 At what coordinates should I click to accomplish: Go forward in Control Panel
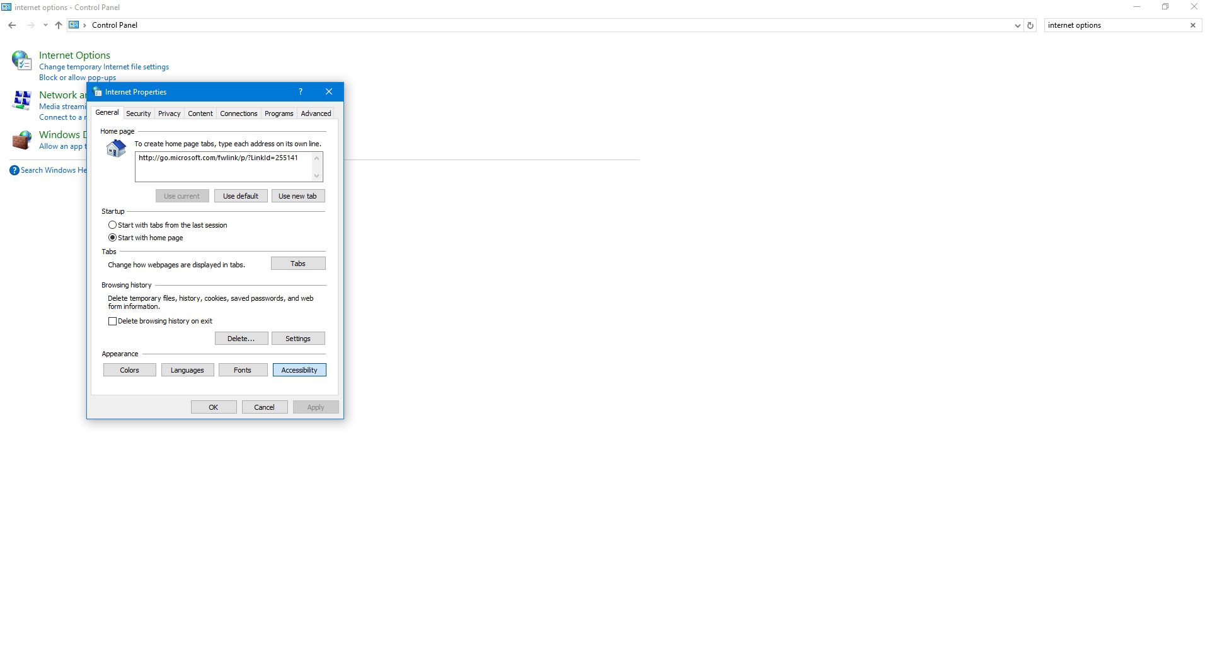30,25
